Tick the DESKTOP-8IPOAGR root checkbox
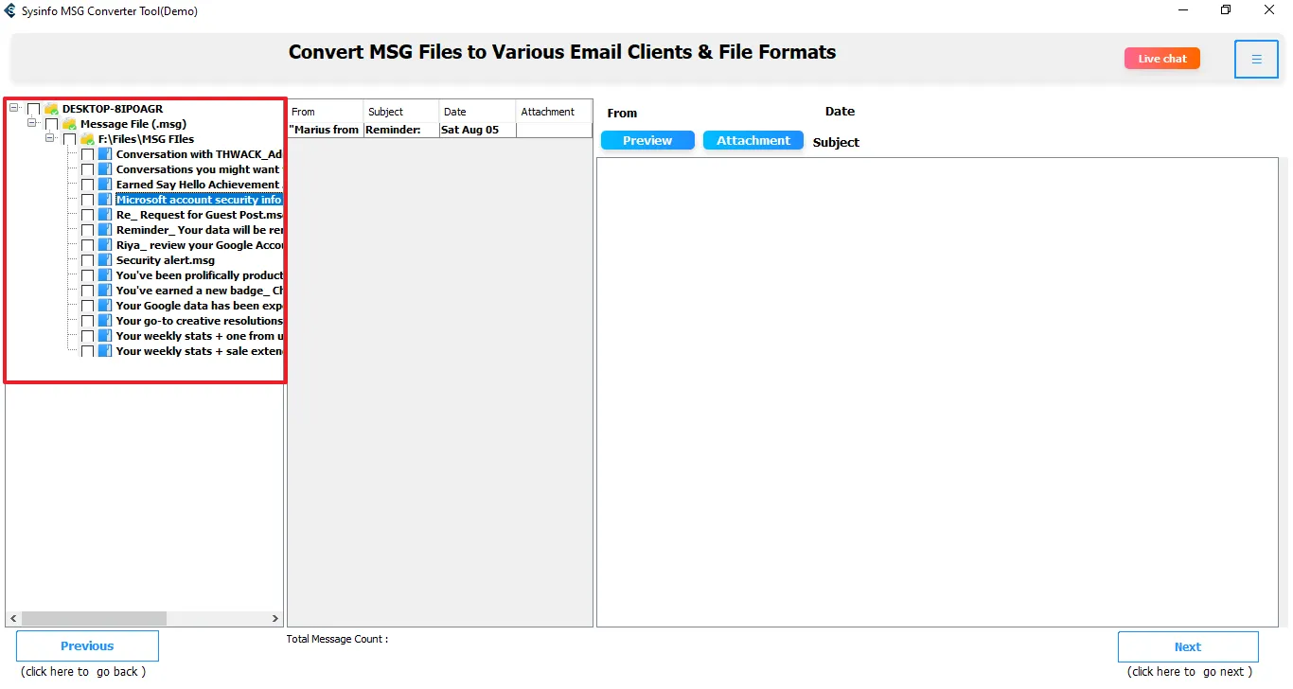Viewport: 1293px width, 689px height. tap(34, 109)
